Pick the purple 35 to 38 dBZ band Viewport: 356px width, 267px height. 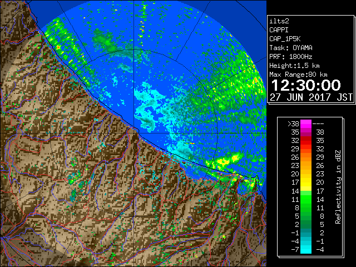[306, 132]
